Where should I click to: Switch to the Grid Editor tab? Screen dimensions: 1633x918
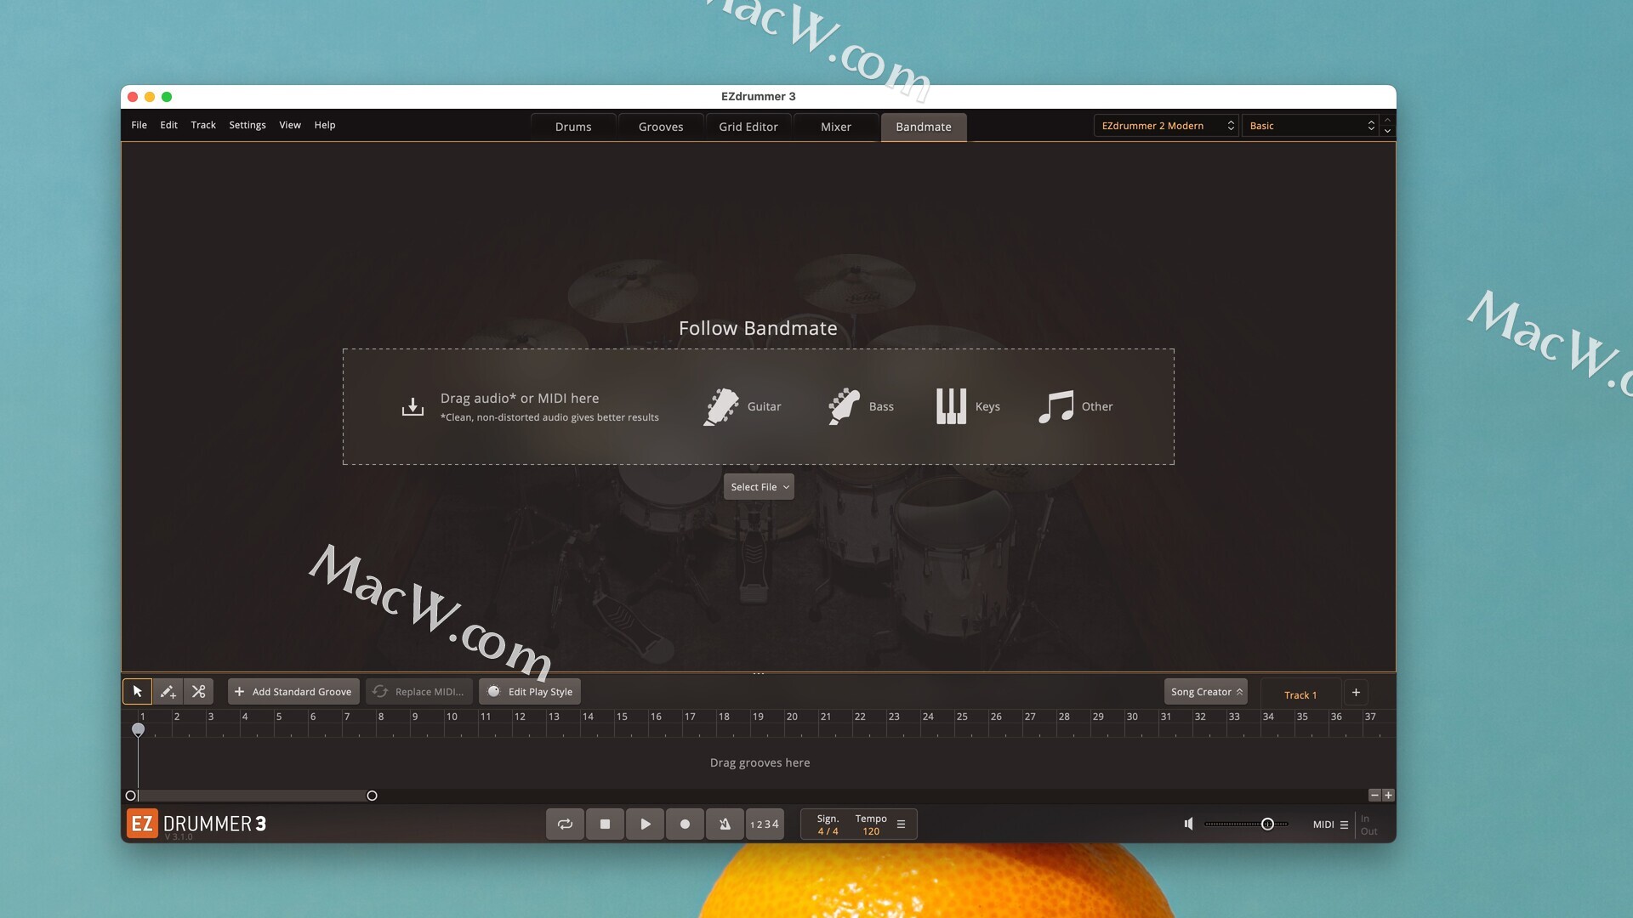coord(748,127)
